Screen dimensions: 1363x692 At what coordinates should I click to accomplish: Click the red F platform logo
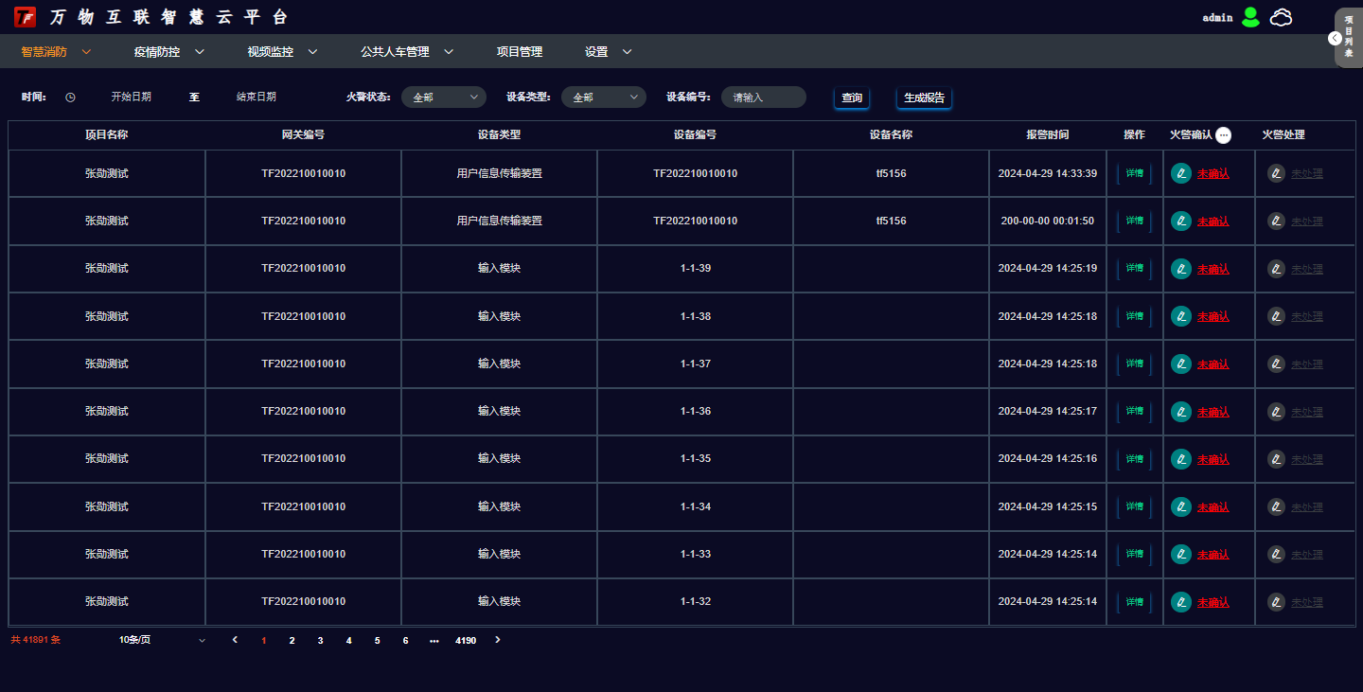pyautogui.click(x=25, y=17)
